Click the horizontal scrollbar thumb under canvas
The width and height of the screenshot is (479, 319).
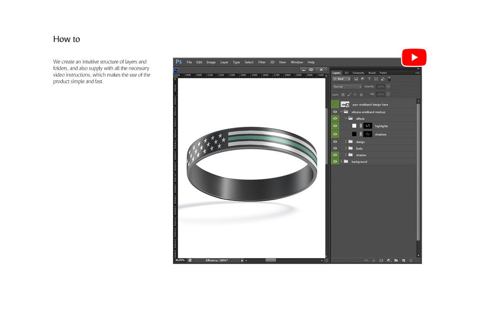pos(271,261)
